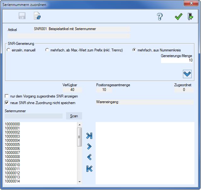Uncheck 'neue SNR ohne Zuordnung nicht speichern'

coord(7,103)
